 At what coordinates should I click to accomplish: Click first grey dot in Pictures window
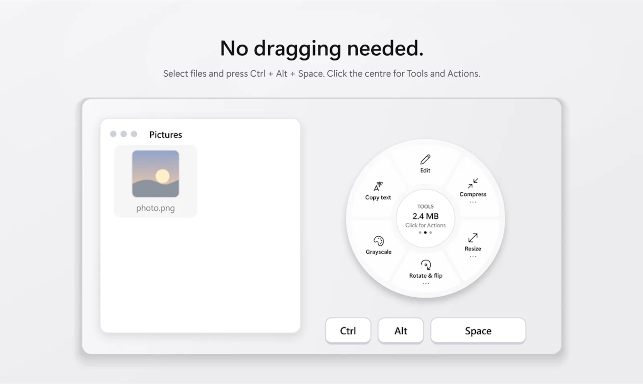pyautogui.click(x=113, y=134)
